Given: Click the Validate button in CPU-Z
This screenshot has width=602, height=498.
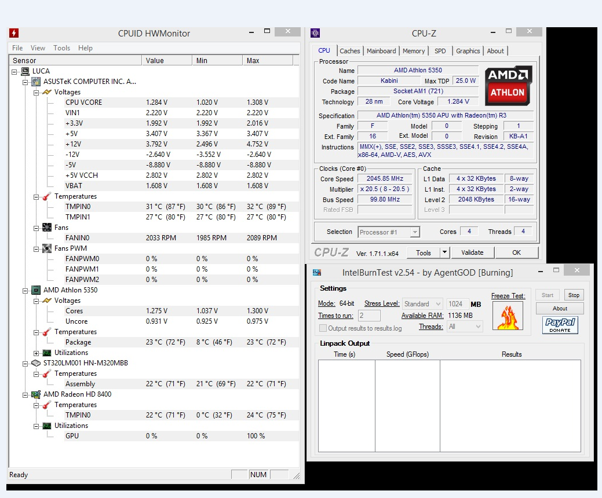Looking at the screenshot, I should [x=472, y=252].
